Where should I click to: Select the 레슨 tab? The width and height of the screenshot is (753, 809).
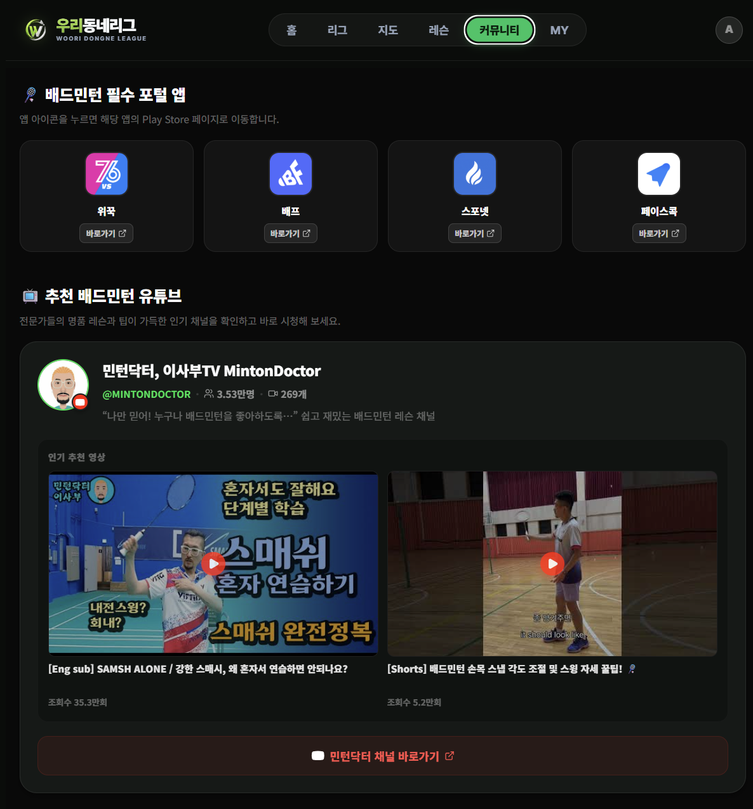(x=439, y=30)
